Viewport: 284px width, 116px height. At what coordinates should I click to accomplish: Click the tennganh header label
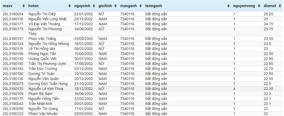(x=154, y=6)
